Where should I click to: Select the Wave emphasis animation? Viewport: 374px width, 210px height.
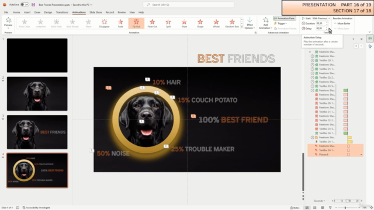click(88, 23)
